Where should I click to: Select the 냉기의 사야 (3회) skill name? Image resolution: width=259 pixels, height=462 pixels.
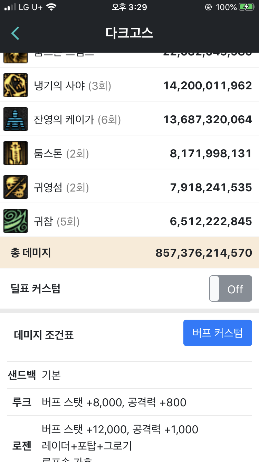click(x=73, y=86)
